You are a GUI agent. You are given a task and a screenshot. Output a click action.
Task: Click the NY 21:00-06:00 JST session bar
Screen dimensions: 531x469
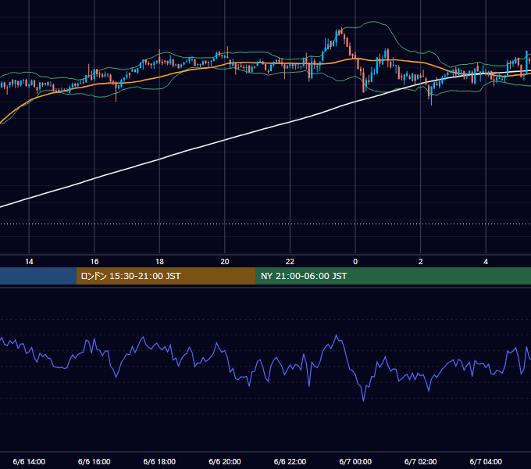393,276
